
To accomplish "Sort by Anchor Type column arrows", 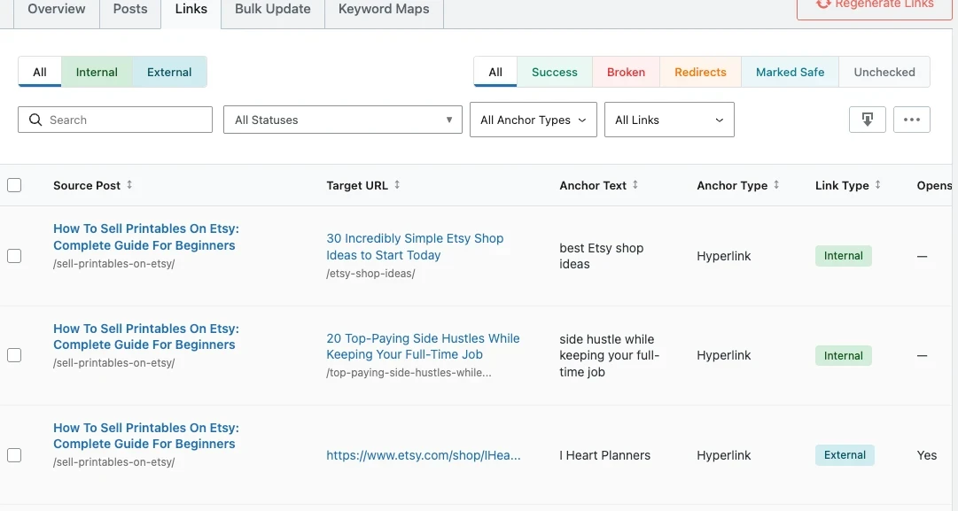I will point(776,185).
